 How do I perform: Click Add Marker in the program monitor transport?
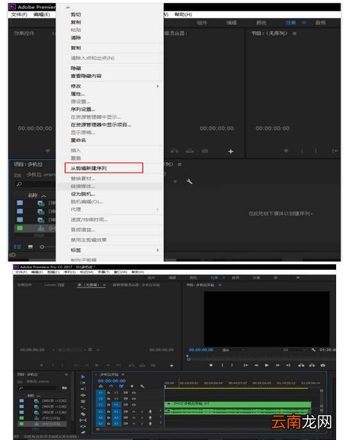211,365
